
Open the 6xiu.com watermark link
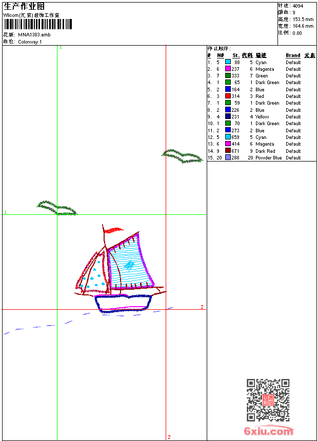(268, 431)
